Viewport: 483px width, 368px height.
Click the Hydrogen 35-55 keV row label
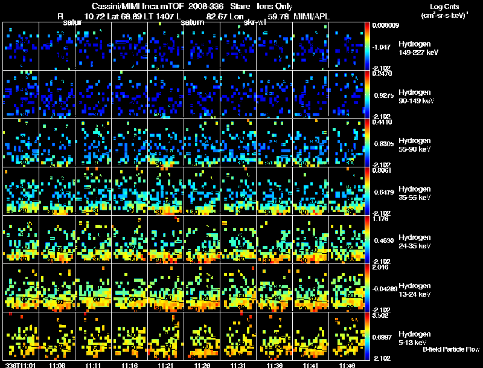415,193
